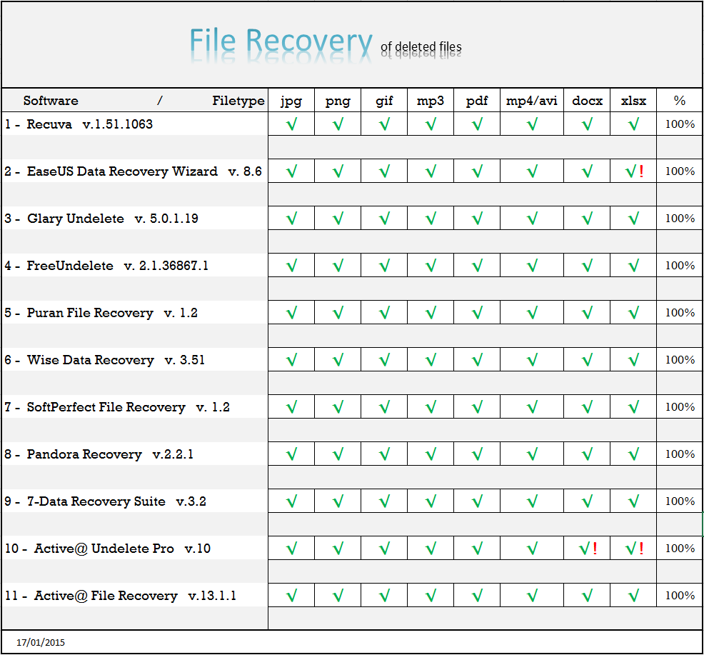The width and height of the screenshot is (704, 655).
Task: Select the EaseUS png checkmark
Action: tap(338, 171)
